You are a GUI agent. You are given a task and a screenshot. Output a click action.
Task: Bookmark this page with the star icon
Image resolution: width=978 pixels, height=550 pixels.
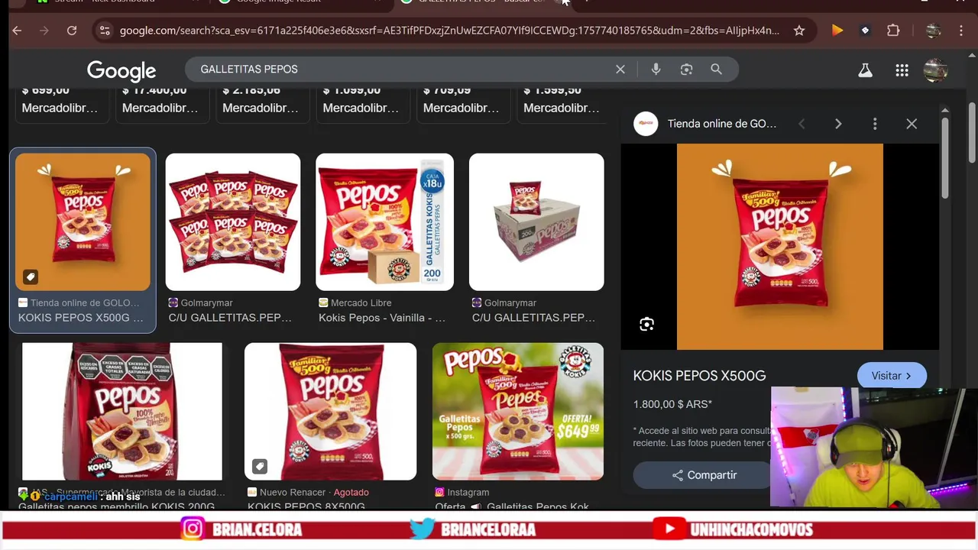799,31
